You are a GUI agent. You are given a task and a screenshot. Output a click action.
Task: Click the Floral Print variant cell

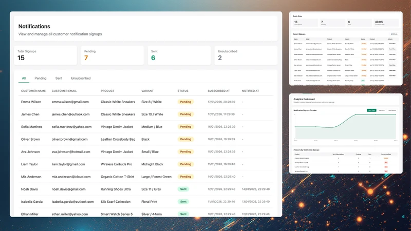150,202
